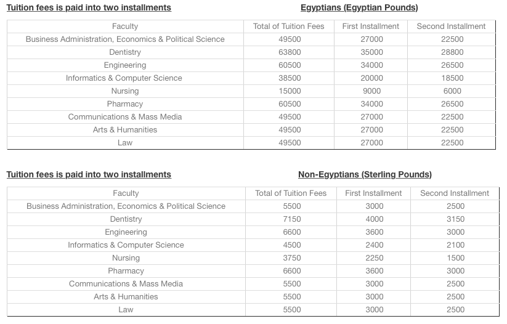The width and height of the screenshot is (507, 324).
Task: Click the 35000 first installment cell
Action: tap(371, 52)
